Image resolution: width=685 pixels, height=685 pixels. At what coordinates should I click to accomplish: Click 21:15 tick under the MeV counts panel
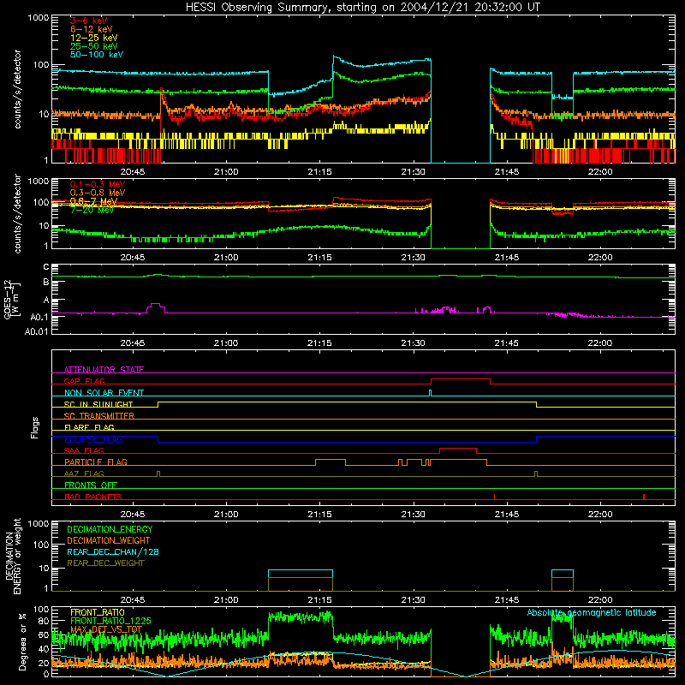click(319, 258)
